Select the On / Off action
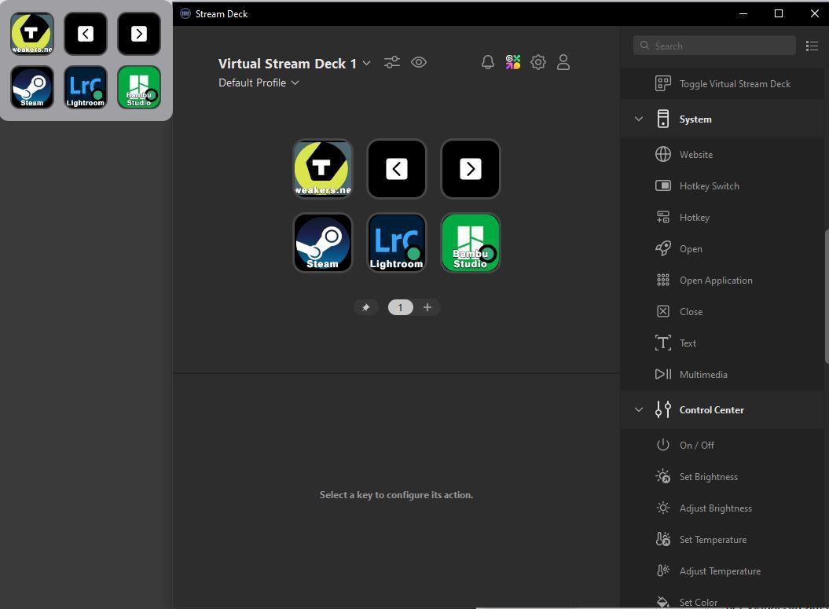This screenshot has height=609, width=829. point(722,445)
